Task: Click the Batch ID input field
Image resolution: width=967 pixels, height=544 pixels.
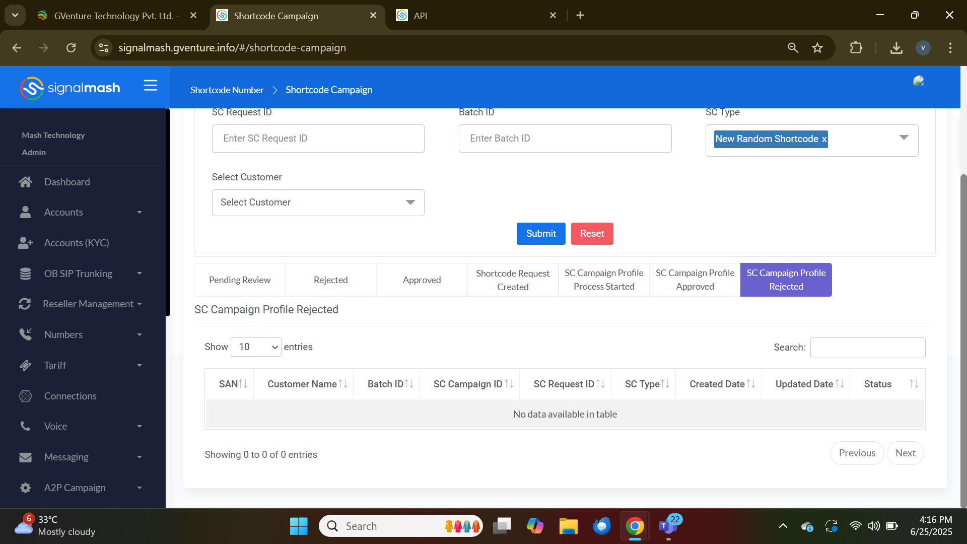Action: click(565, 139)
